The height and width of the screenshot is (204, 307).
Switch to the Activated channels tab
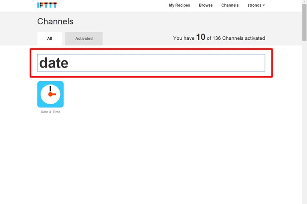click(x=84, y=38)
